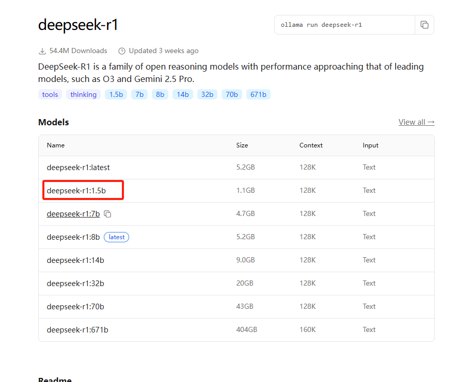Copy the ollama run command
Image resolution: width=471 pixels, height=382 pixels.
click(424, 25)
